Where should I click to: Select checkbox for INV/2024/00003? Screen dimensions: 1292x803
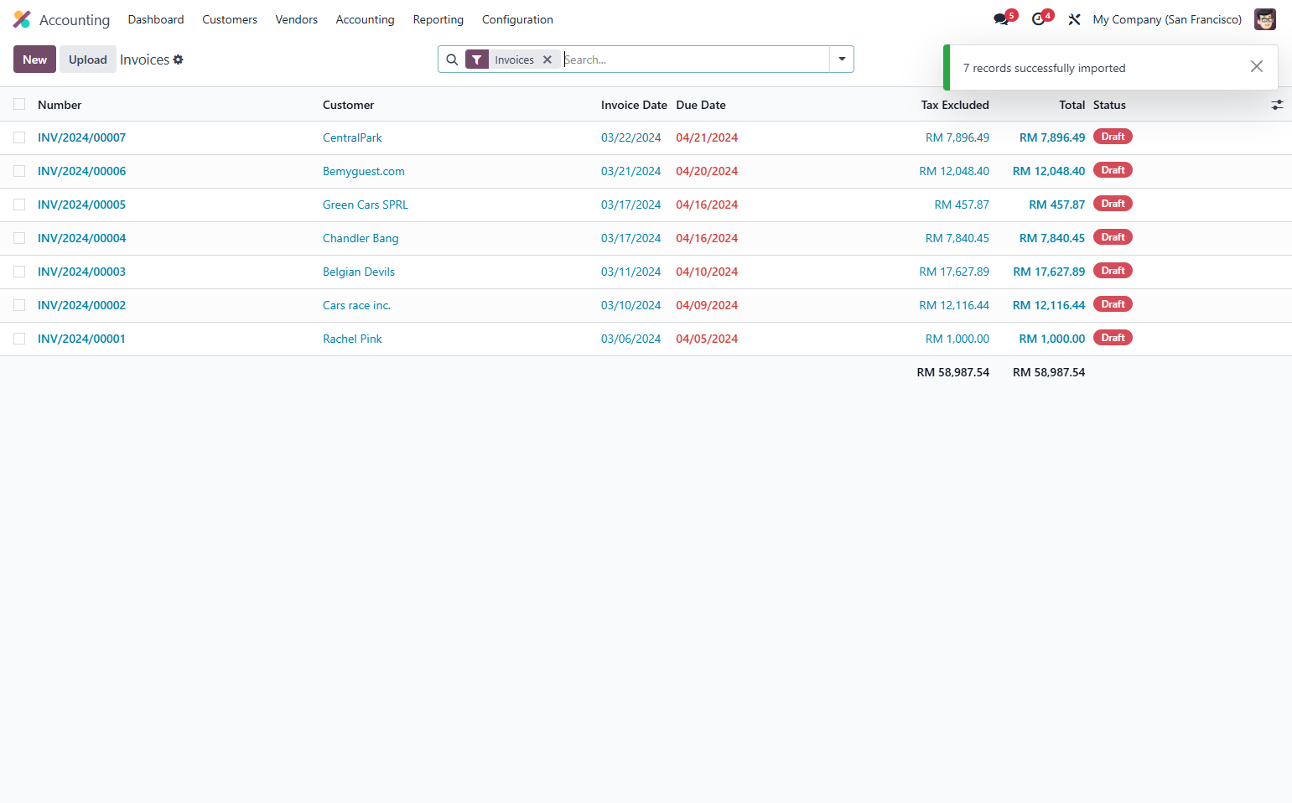[x=19, y=272]
